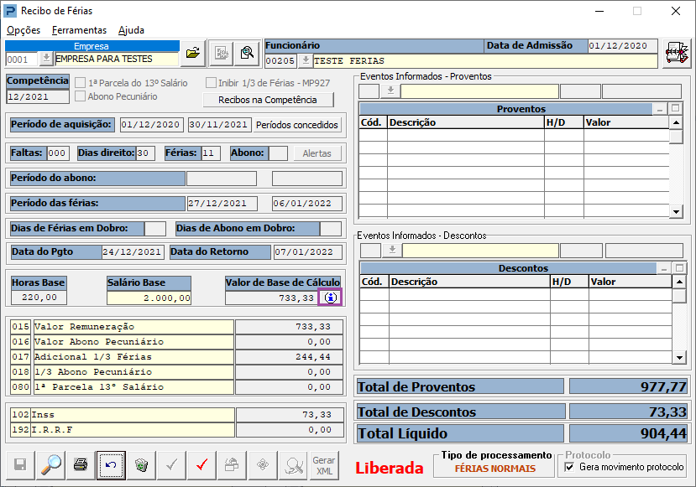The height and width of the screenshot is (487, 696).
Task: Disable Gera movimento protocolo checkbox
Action: click(570, 467)
